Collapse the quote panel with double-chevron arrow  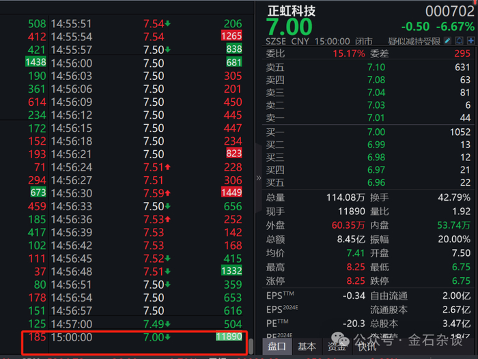[259, 178]
